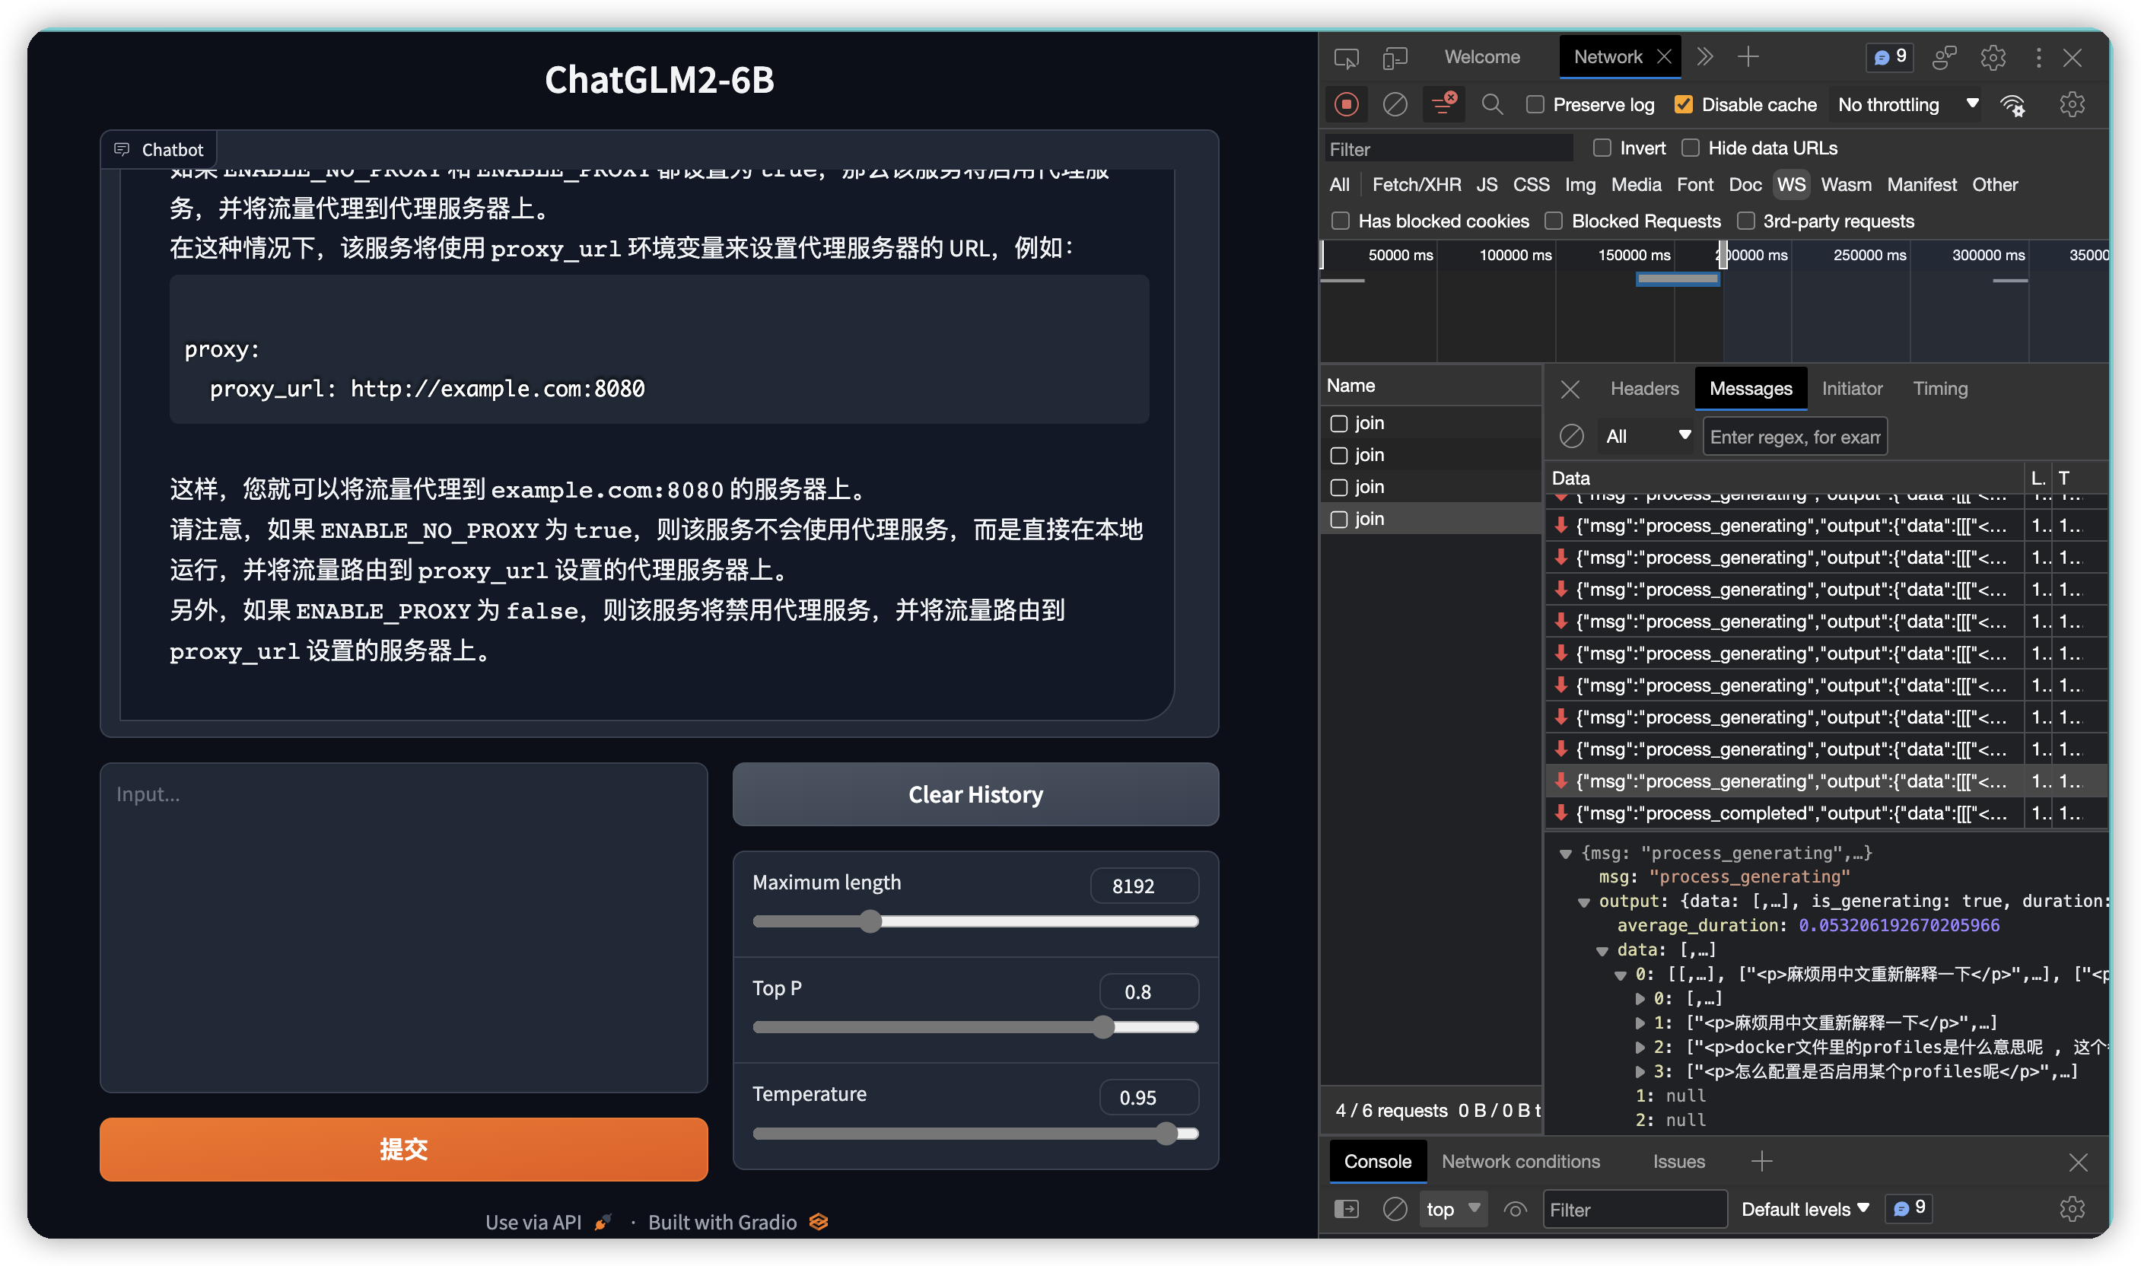Toggle the device emulation icon
2141x1266 pixels.
tap(1395, 58)
